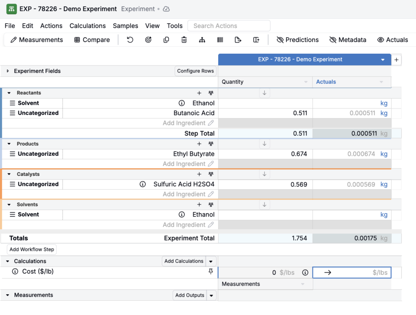Click the export file icon
Screen dimensions: 416x315
point(238,40)
